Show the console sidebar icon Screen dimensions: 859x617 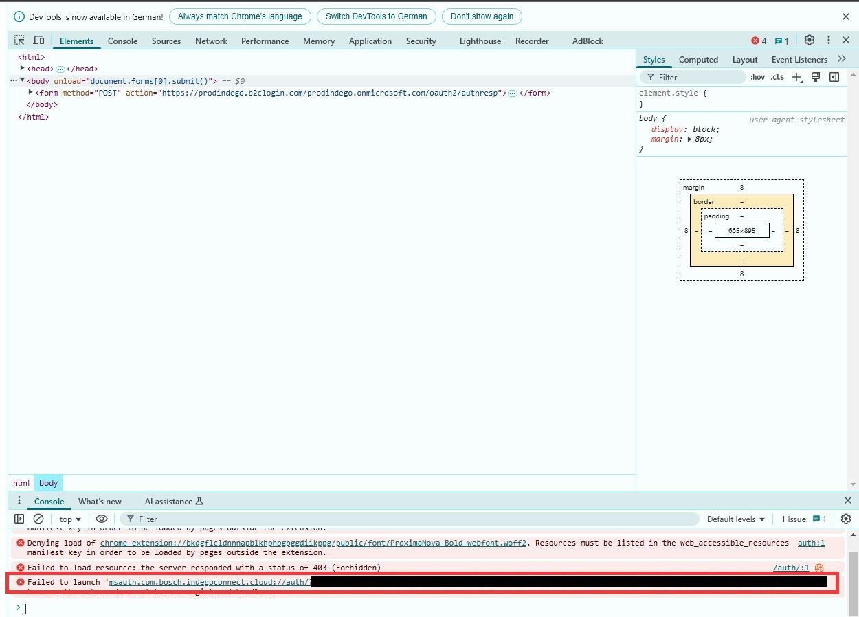click(x=19, y=519)
